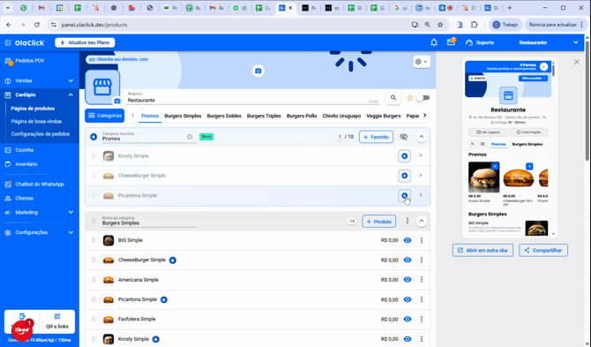Click the Compartilhar button
Image resolution: width=591 pixels, height=347 pixels.
(543, 250)
